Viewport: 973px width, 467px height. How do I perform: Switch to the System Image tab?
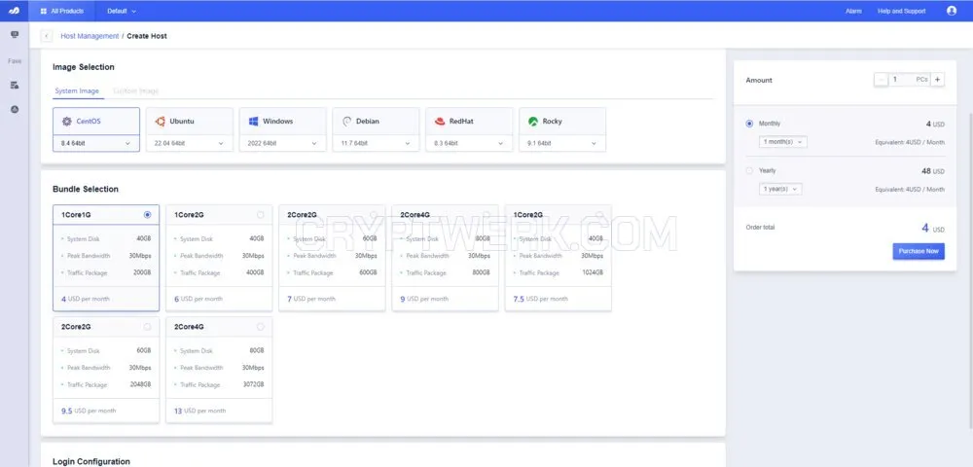(x=77, y=91)
